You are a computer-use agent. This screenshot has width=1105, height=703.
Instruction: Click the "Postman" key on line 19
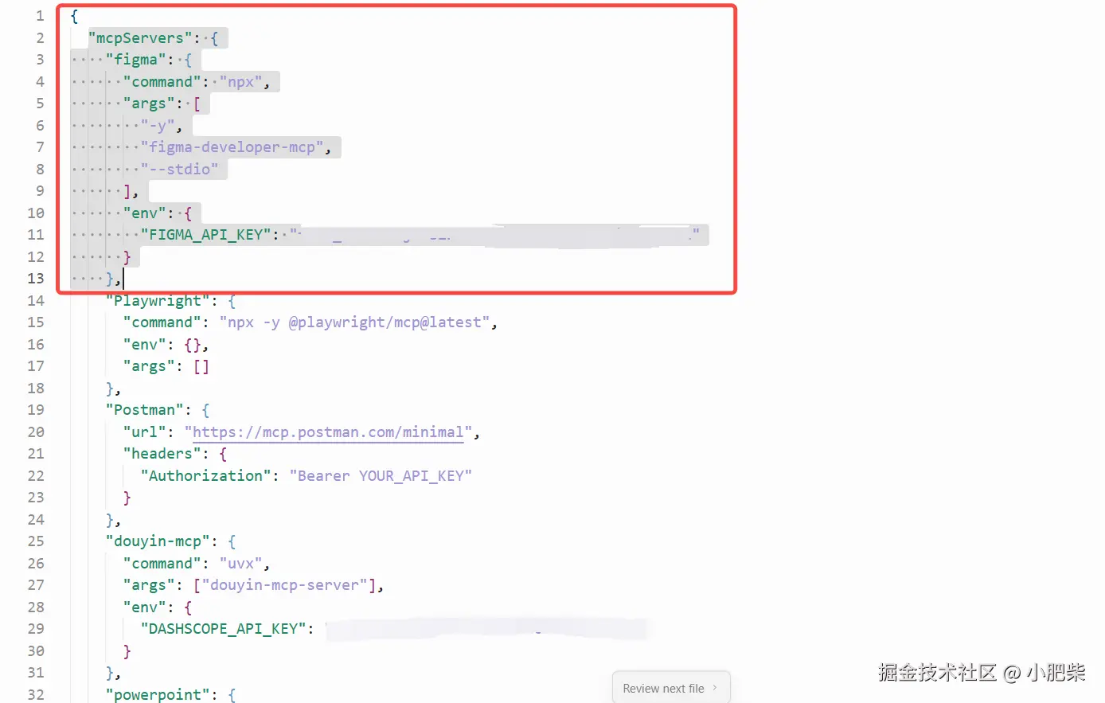pyautogui.click(x=144, y=410)
